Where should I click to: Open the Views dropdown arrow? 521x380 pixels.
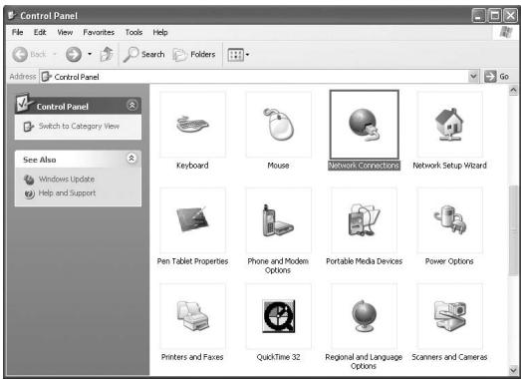coord(247,55)
